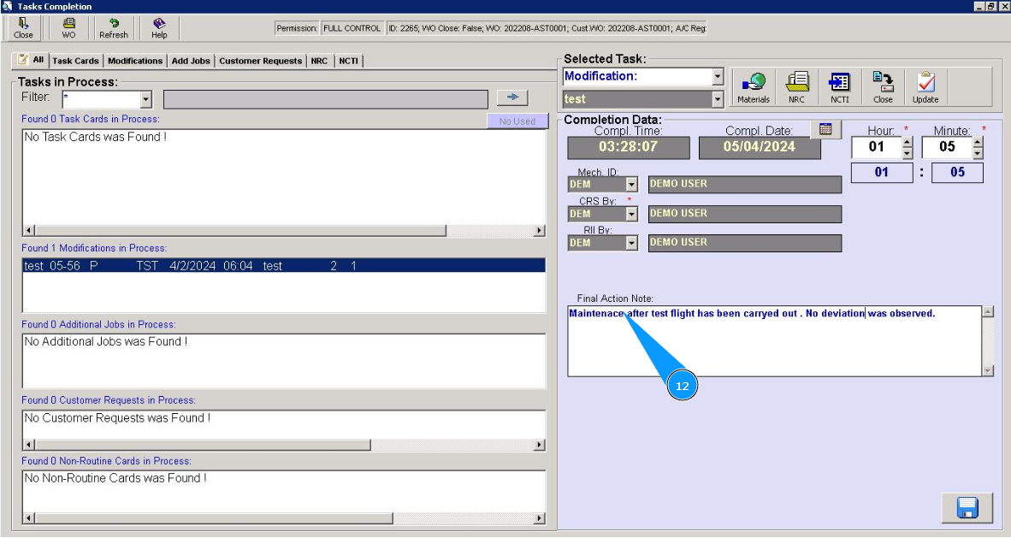Click the blue minute display box 05
The width and height of the screenshot is (1011, 538).
pos(957,172)
